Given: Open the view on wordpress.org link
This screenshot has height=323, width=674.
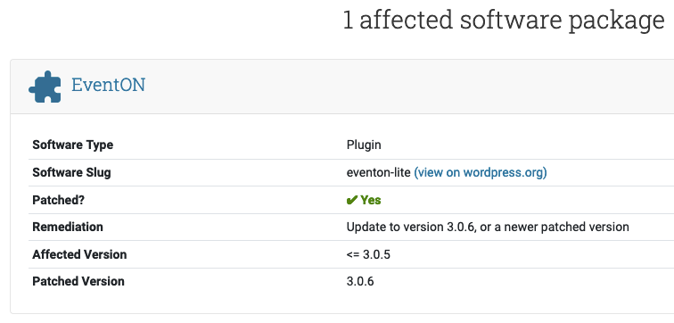Looking at the screenshot, I should pos(481,172).
